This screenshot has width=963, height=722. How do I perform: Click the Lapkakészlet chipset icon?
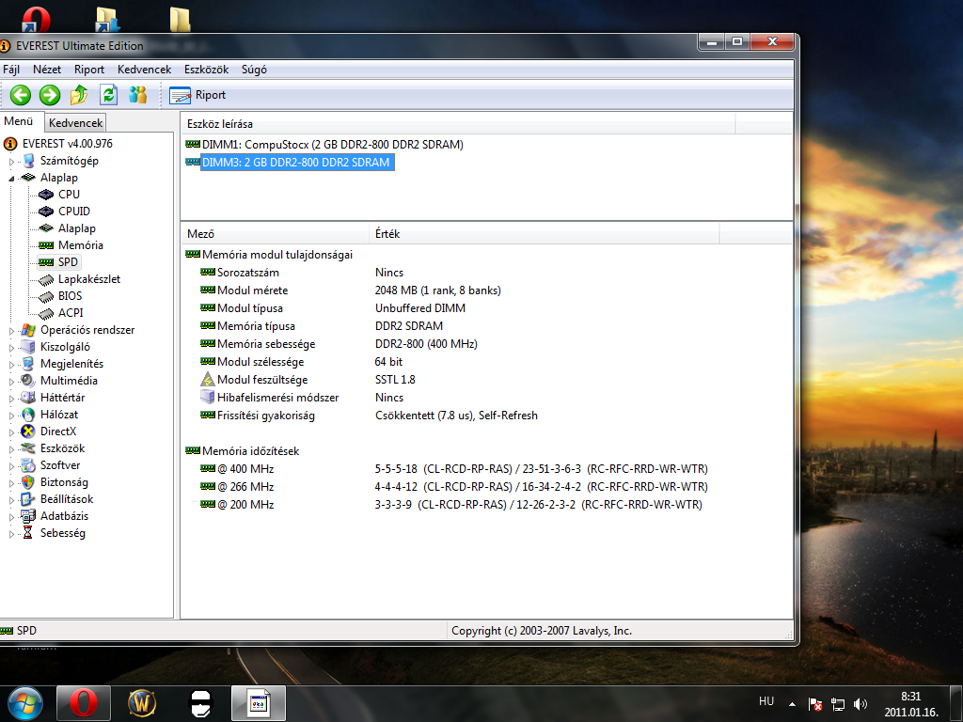46,279
